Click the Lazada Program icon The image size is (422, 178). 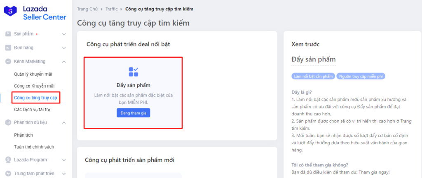(x=8, y=159)
